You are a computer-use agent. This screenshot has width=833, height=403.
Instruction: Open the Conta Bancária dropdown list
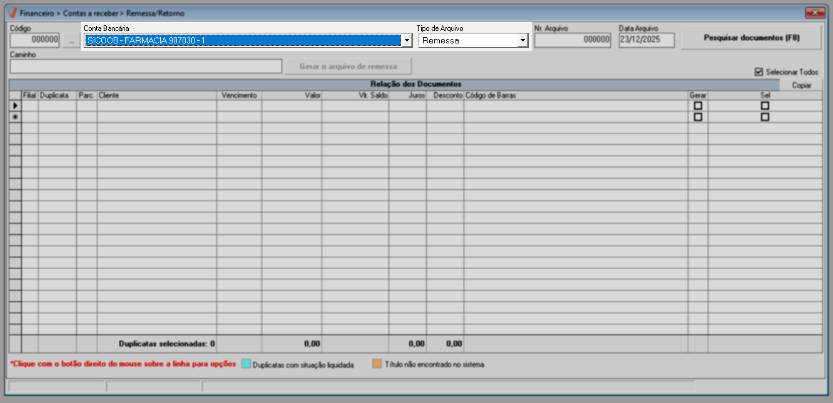pyautogui.click(x=407, y=40)
